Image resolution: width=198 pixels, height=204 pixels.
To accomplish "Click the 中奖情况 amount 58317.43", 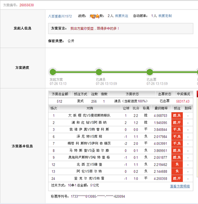I will coord(182,101).
